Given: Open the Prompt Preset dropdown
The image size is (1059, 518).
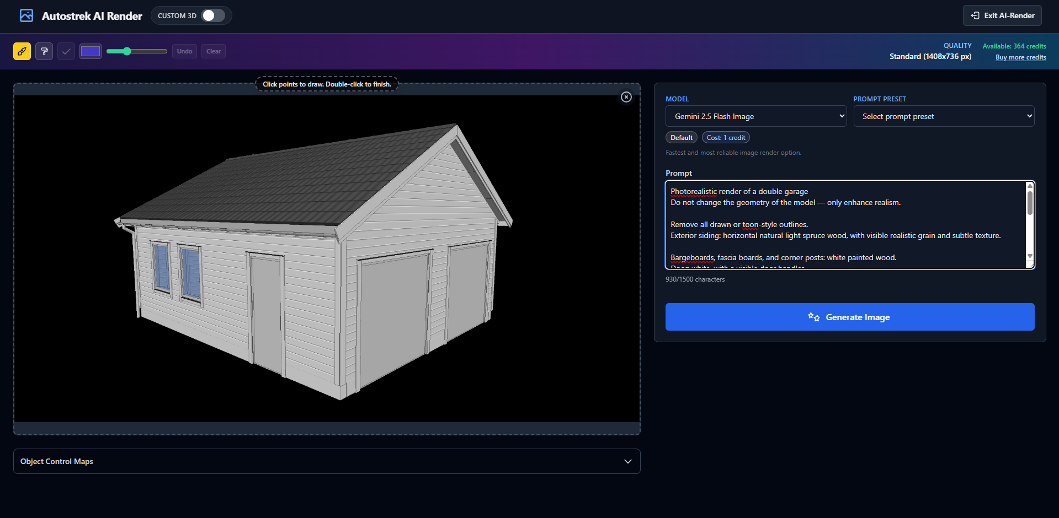Looking at the screenshot, I should click(944, 116).
